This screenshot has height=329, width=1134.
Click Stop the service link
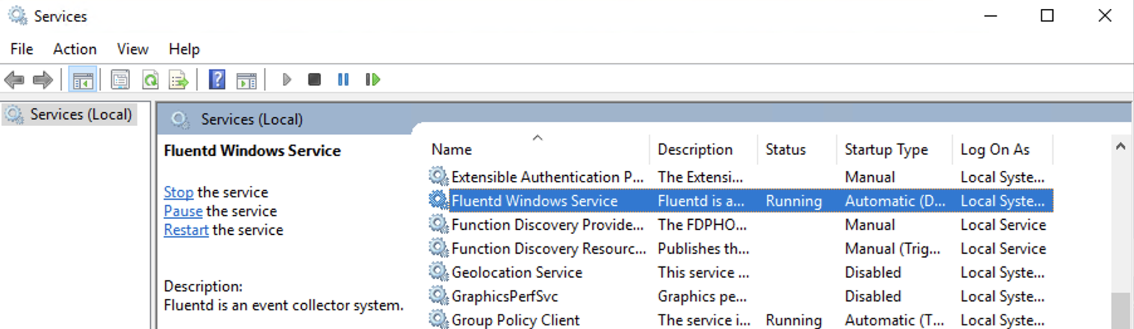click(x=179, y=192)
